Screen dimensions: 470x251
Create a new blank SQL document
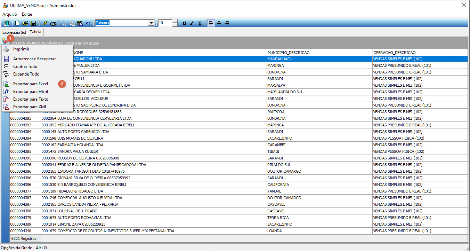[x=17, y=23]
